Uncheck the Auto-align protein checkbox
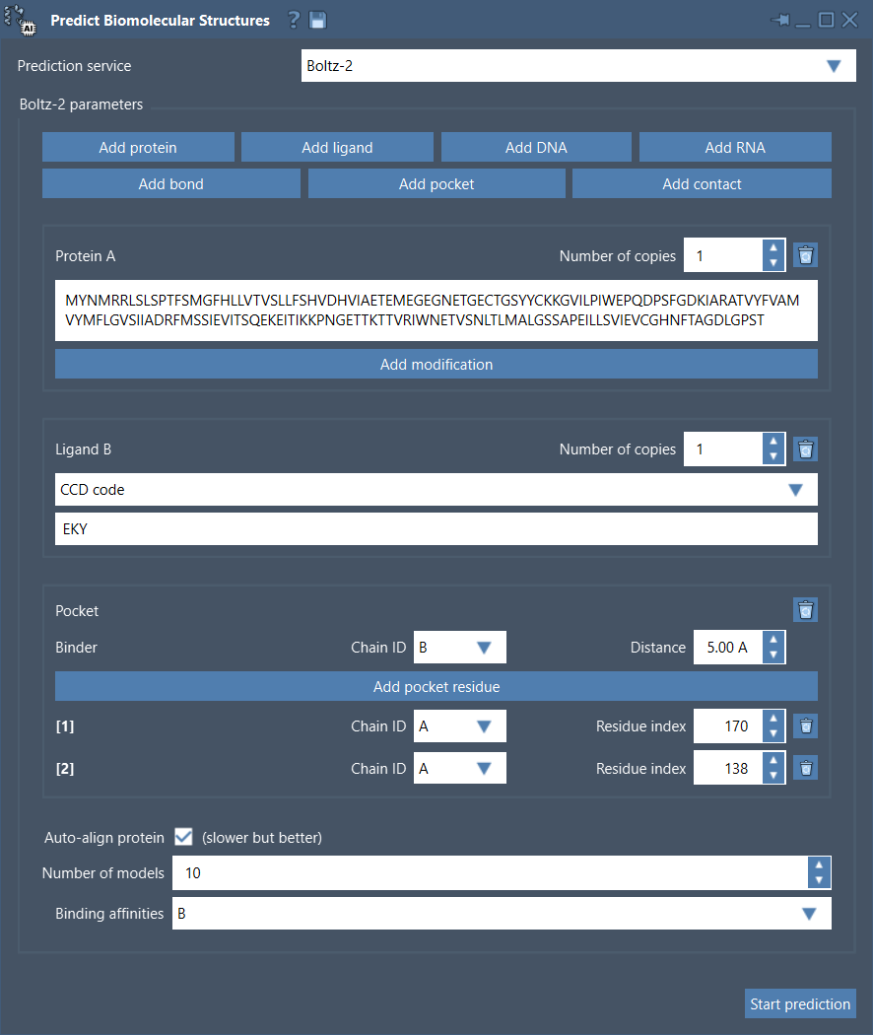This screenshot has height=1035, width=873. click(x=183, y=837)
